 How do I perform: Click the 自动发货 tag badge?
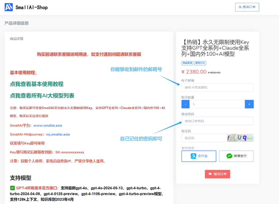(187, 63)
